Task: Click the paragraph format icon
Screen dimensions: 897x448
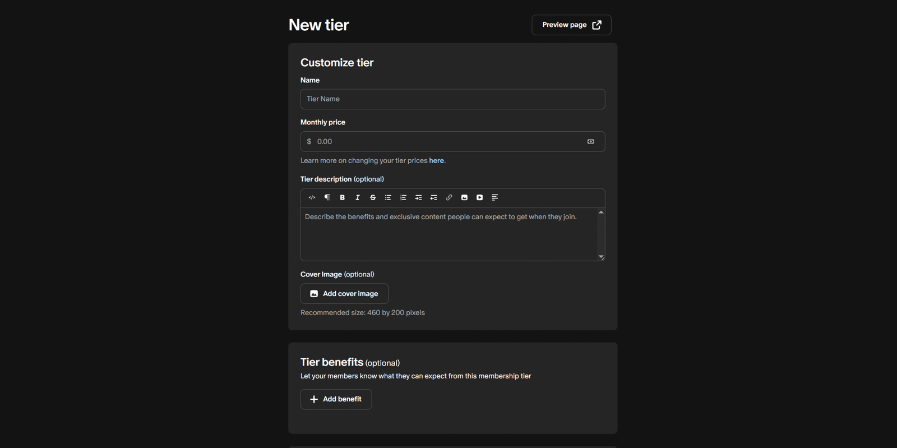Action: pos(327,197)
